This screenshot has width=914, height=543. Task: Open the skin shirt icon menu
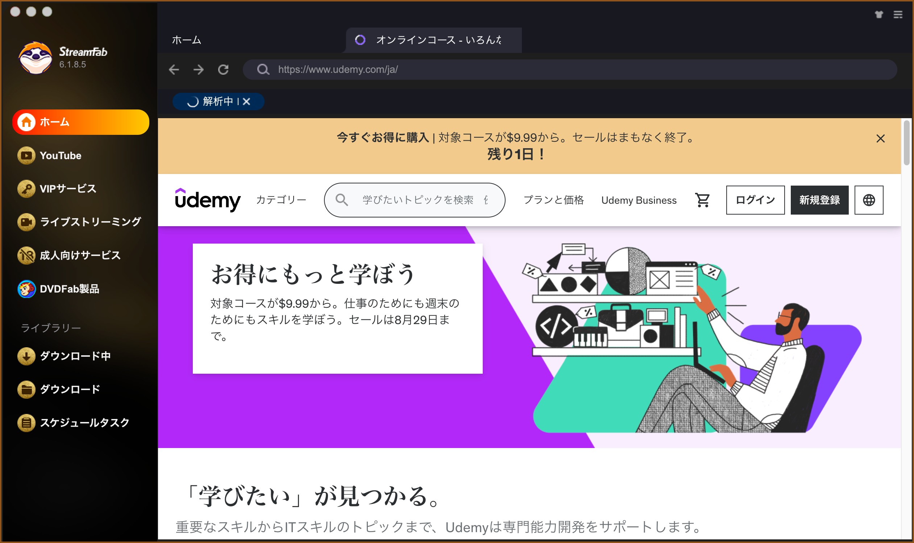(x=879, y=14)
